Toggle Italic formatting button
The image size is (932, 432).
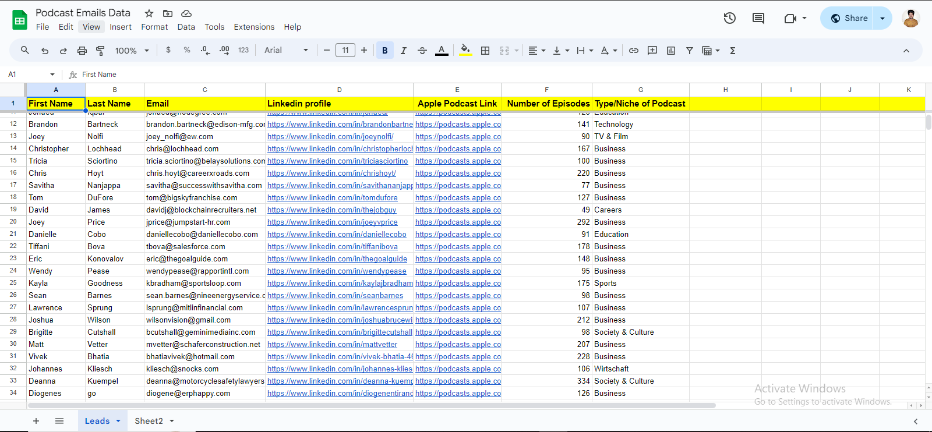pyautogui.click(x=404, y=51)
